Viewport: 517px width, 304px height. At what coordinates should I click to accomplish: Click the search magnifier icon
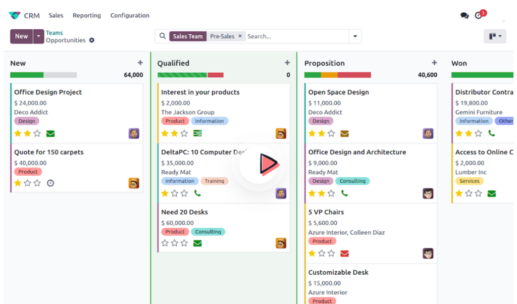[x=163, y=36]
